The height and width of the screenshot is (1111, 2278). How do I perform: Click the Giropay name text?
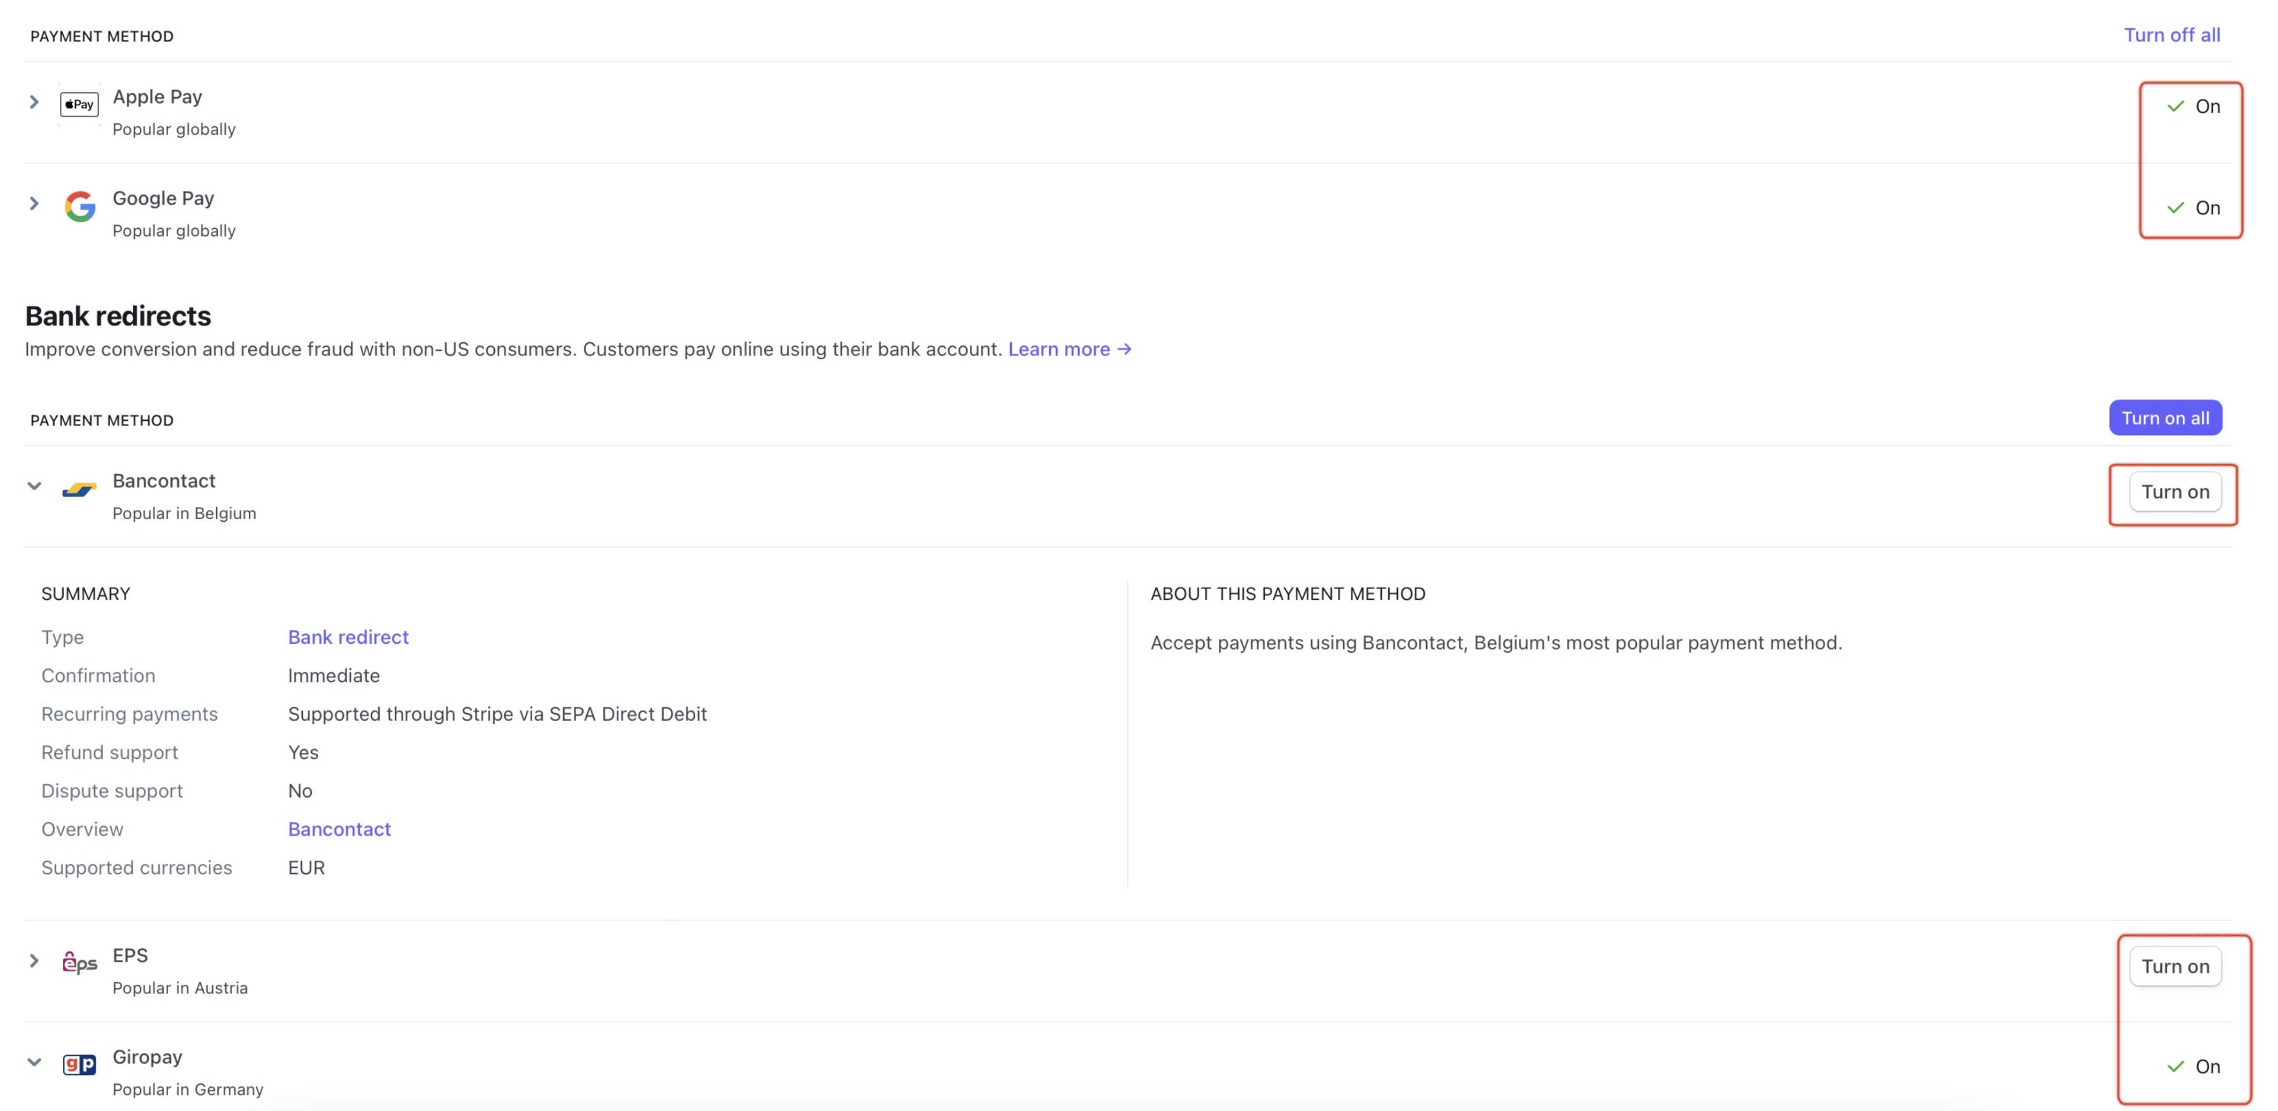(148, 1057)
